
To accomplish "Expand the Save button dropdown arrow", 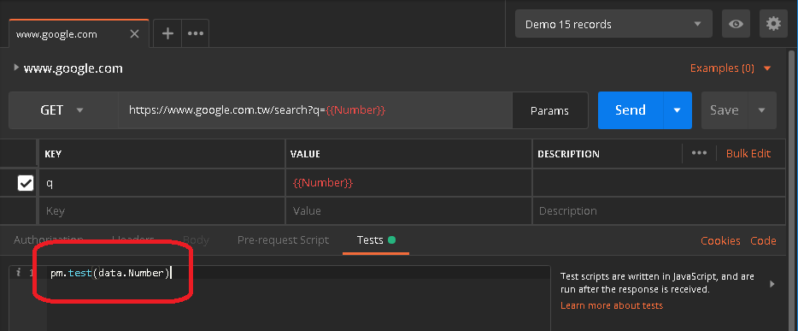I will click(x=762, y=110).
